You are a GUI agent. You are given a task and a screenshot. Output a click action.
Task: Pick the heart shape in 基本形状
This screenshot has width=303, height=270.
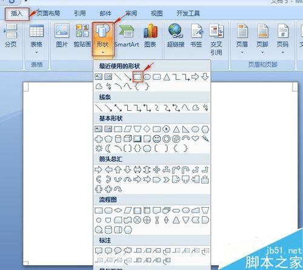195,139
